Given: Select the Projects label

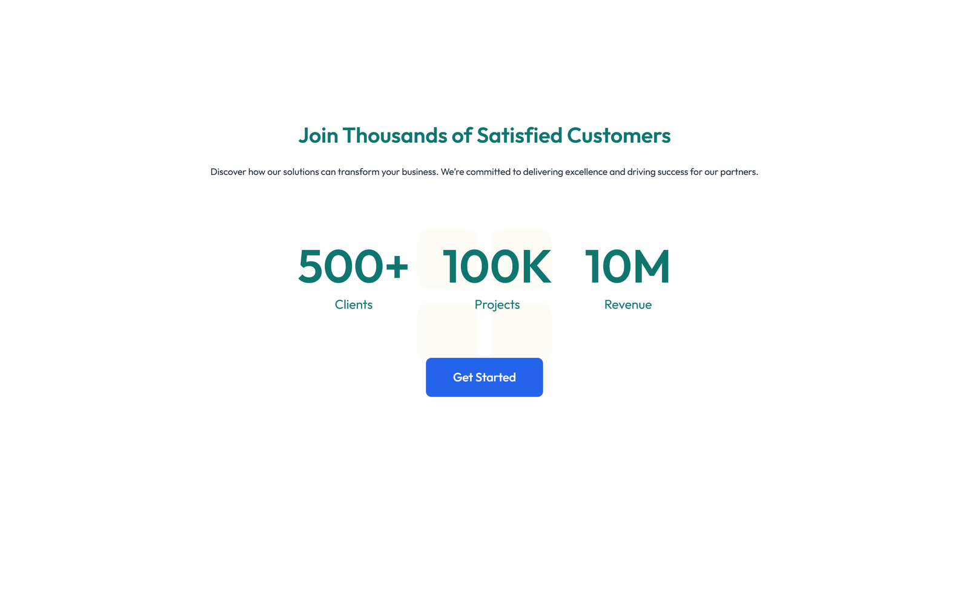Looking at the screenshot, I should coord(497,304).
